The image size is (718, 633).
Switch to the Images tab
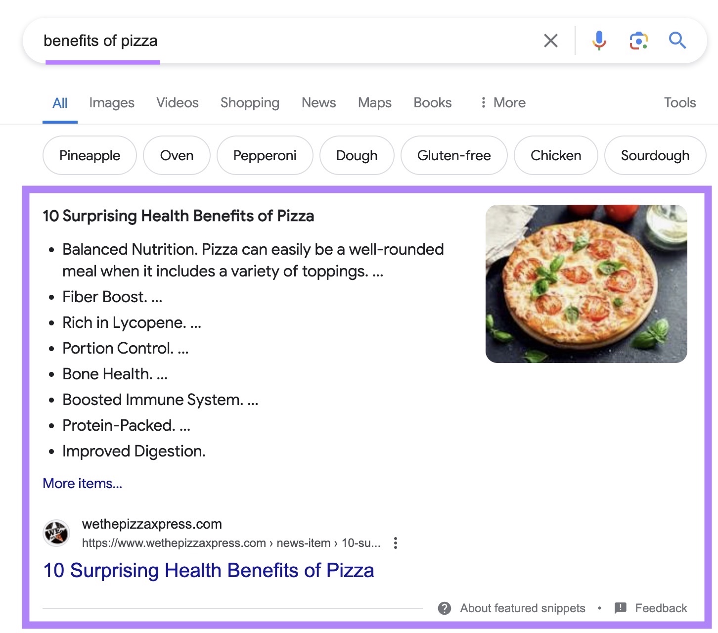111,102
